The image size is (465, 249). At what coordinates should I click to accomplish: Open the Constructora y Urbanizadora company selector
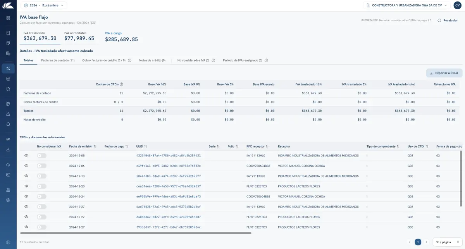[407, 5]
